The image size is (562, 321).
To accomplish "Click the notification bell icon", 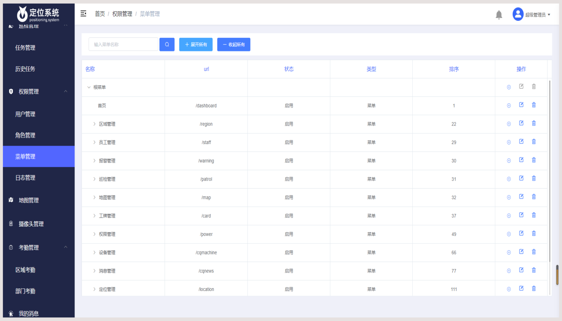I will point(499,15).
